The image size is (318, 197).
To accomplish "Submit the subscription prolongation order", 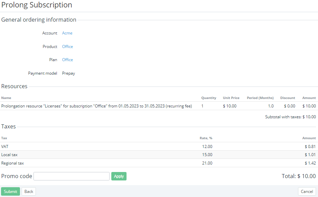I will (10, 192).
